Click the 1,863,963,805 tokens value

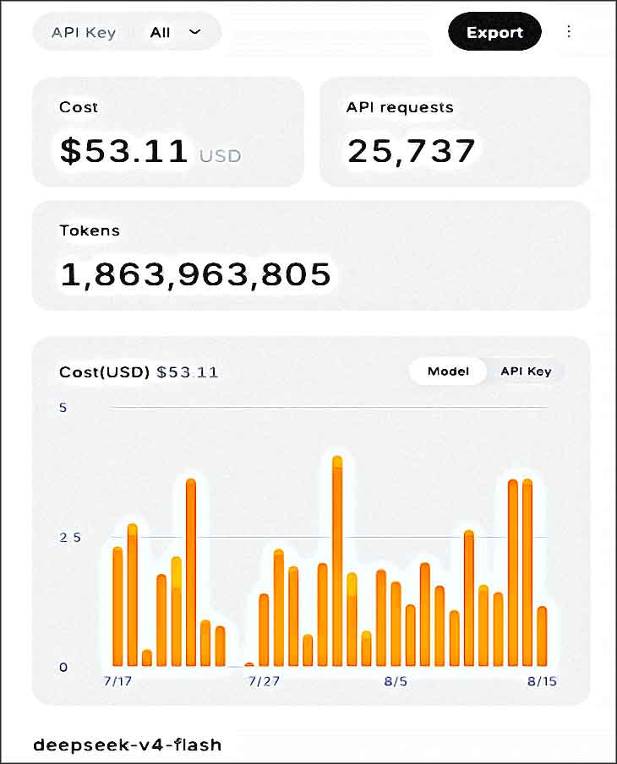195,274
